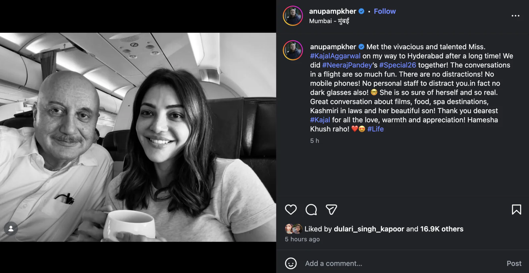Share the post using the paper plane icon

pyautogui.click(x=331, y=209)
